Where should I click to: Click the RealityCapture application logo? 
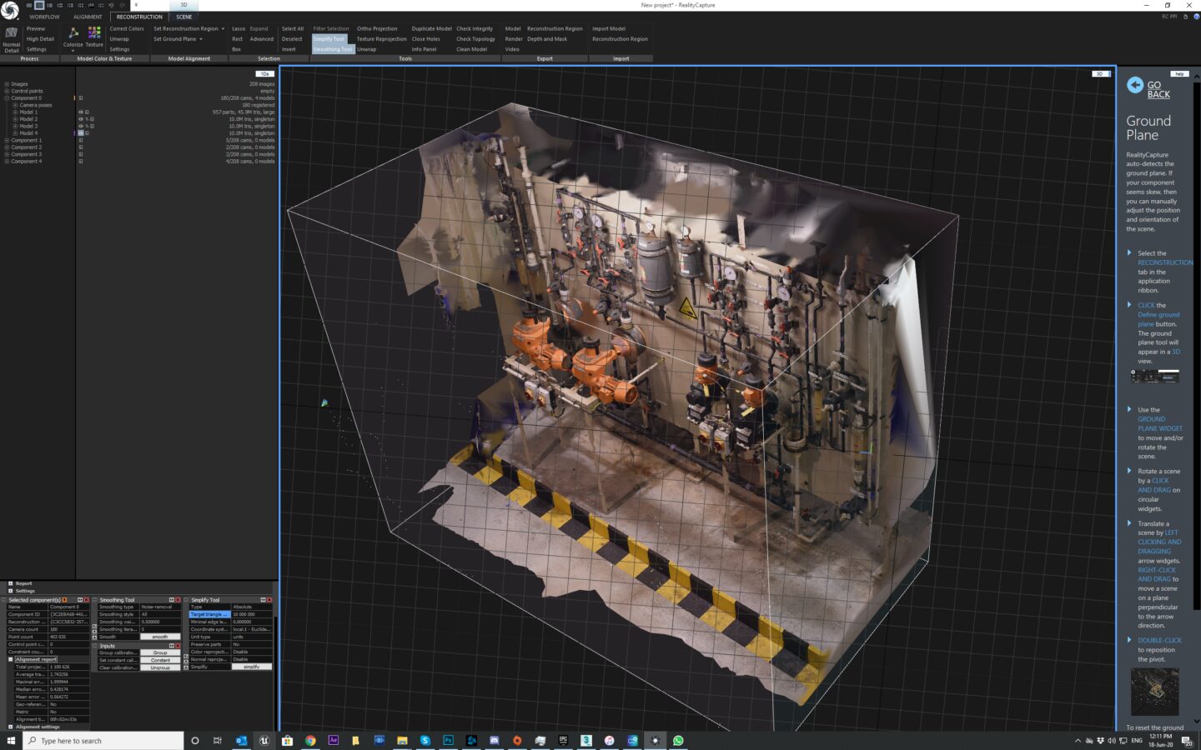tap(10, 10)
